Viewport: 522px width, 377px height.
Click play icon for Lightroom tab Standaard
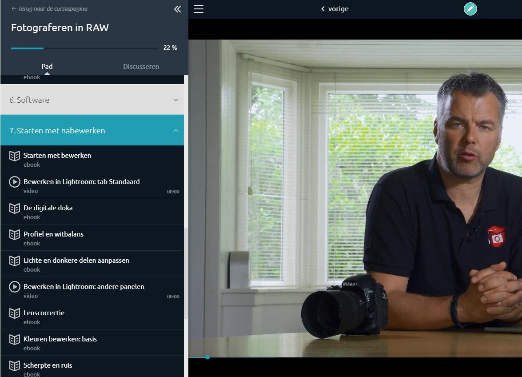pyautogui.click(x=15, y=182)
